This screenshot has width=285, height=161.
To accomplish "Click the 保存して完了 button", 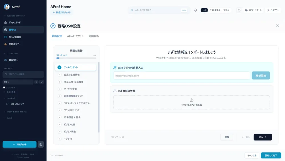I will pos(271,156).
